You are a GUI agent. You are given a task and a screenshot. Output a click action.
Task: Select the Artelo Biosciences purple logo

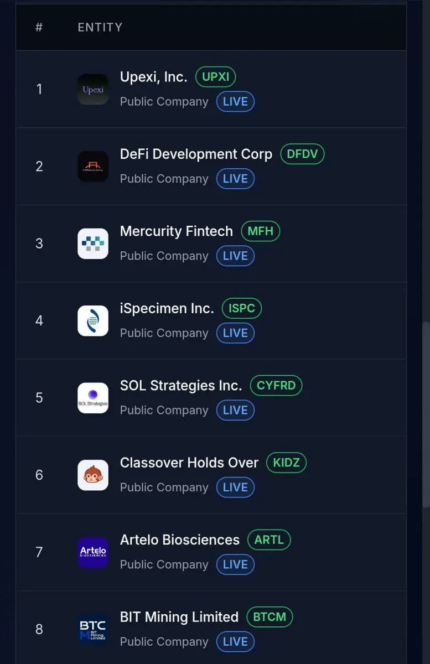click(93, 552)
